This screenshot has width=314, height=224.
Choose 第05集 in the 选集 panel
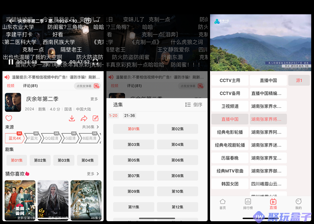[134, 160]
